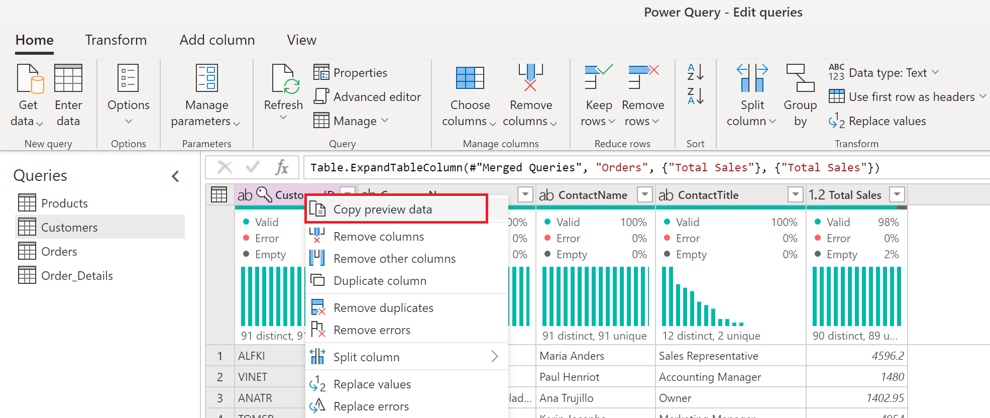Open the Advanced editor
This screenshot has width=990, height=418.
pos(367,97)
